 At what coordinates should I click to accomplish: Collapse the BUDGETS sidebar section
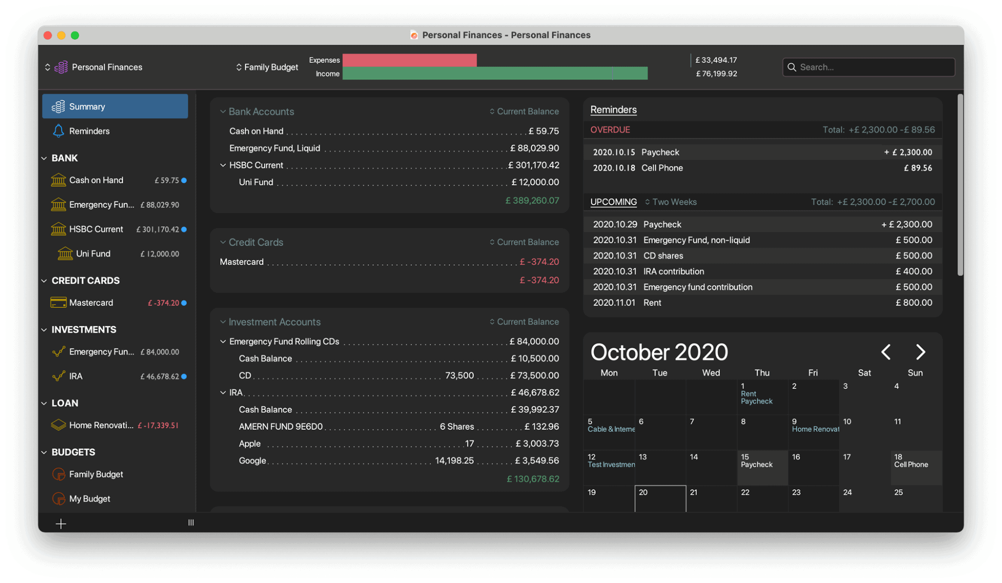point(44,453)
